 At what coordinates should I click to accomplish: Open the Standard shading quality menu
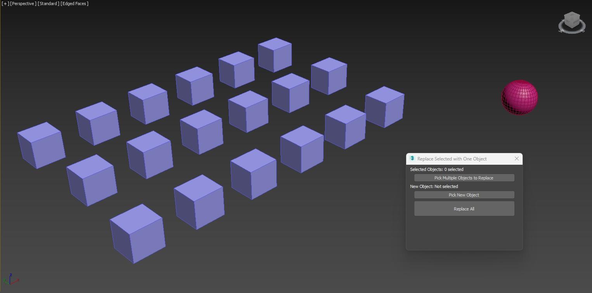click(48, 3)
